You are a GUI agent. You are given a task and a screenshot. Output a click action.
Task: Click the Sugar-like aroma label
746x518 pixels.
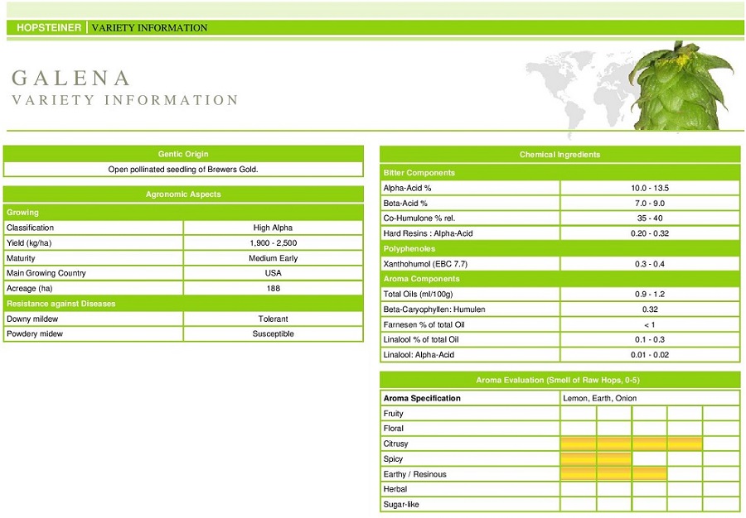(x=401, y=504)
